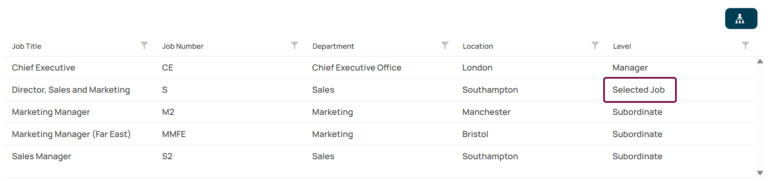Click the scroll down arrow
The height and width of the screenshot is (181, 770).
point(760,173)
